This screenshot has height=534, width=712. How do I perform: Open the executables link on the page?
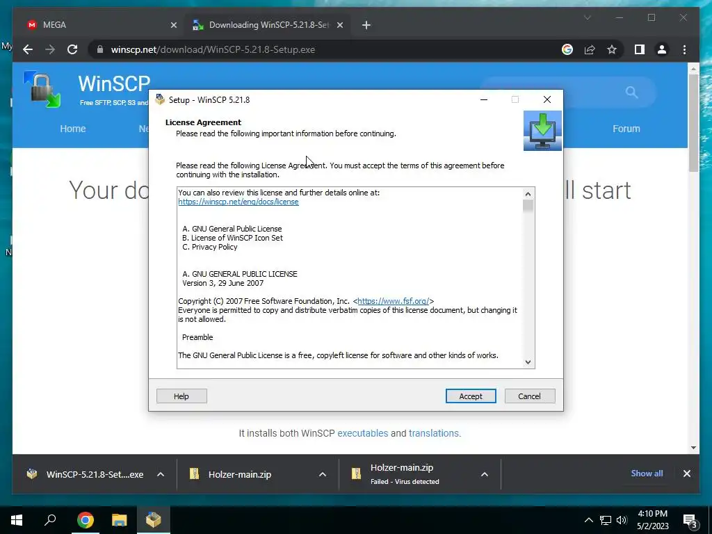362,433
